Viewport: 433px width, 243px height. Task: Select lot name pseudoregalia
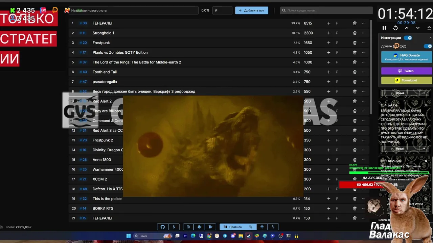point(105,82)
